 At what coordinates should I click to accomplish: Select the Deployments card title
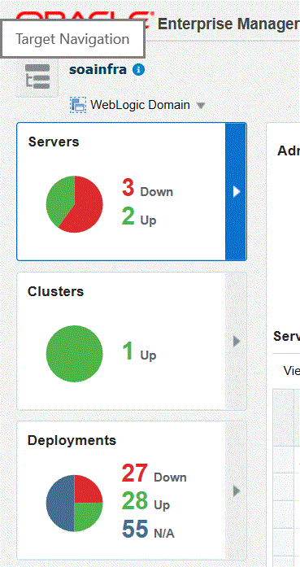72,440
